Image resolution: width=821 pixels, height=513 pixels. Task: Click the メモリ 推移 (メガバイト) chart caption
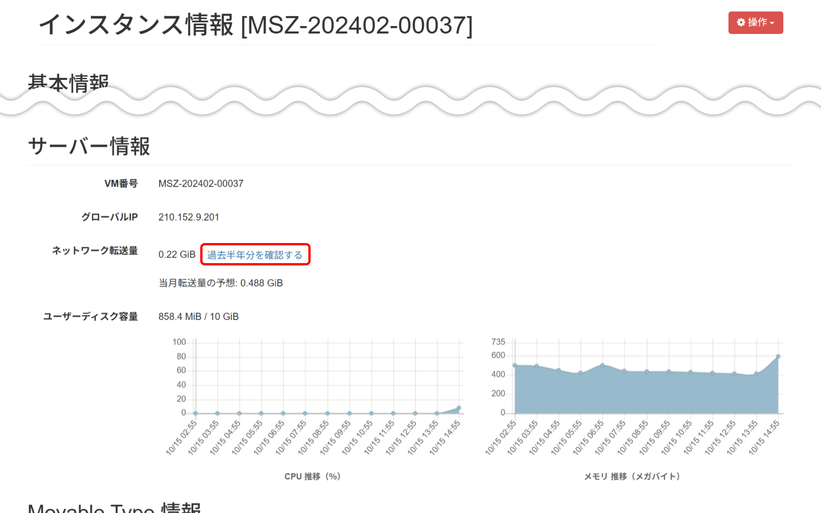click(632, 477)
